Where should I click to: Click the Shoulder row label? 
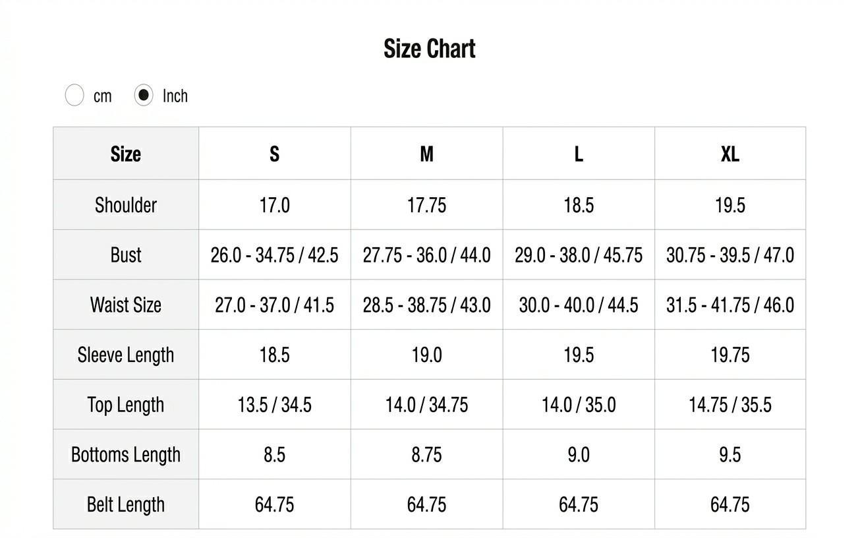point(126,204)
